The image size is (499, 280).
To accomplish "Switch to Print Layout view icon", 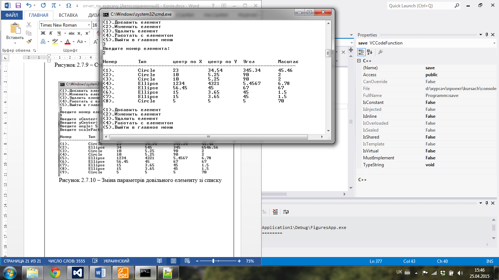I will pyautogui.click(x=174, y=261).
